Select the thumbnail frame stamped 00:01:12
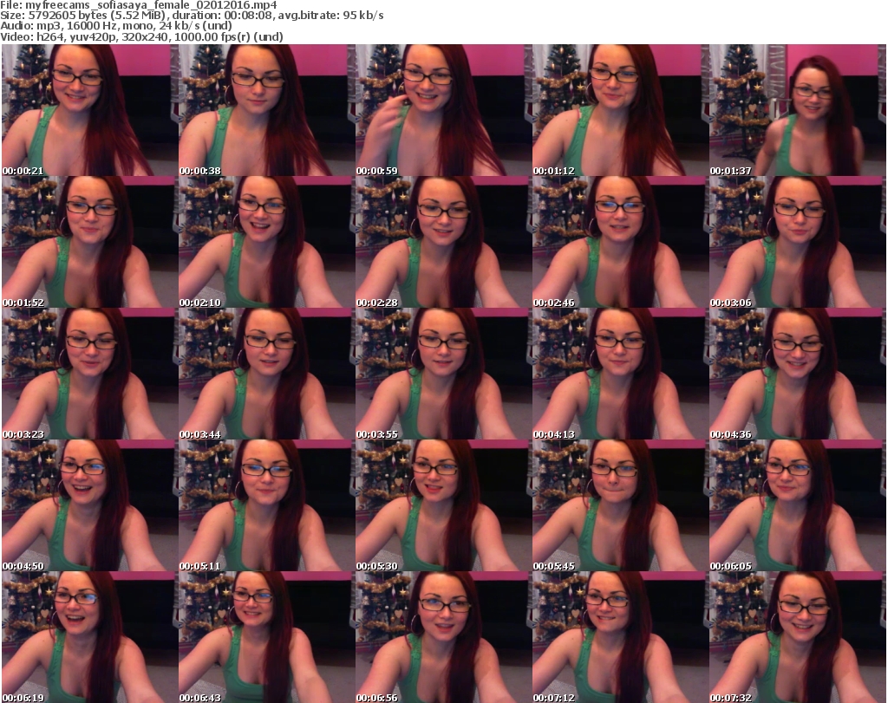The height and width of the screenshot is (703, 888). pos(620,110)
